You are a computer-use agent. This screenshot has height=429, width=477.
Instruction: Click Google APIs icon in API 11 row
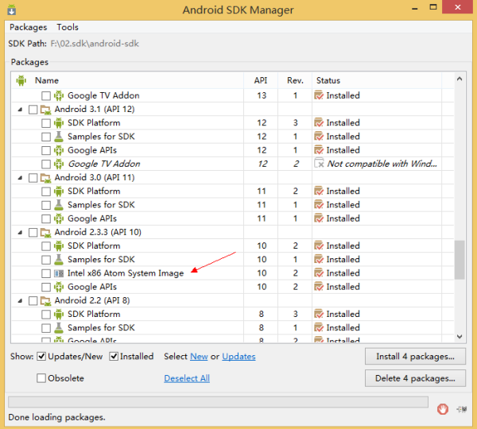pos(59,218)
